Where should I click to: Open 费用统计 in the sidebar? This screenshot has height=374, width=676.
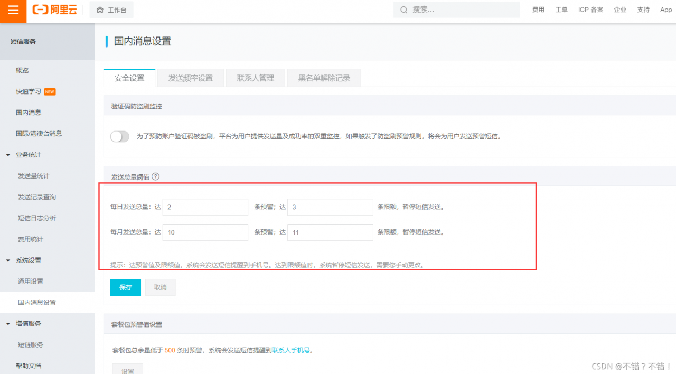pos(31,239)
